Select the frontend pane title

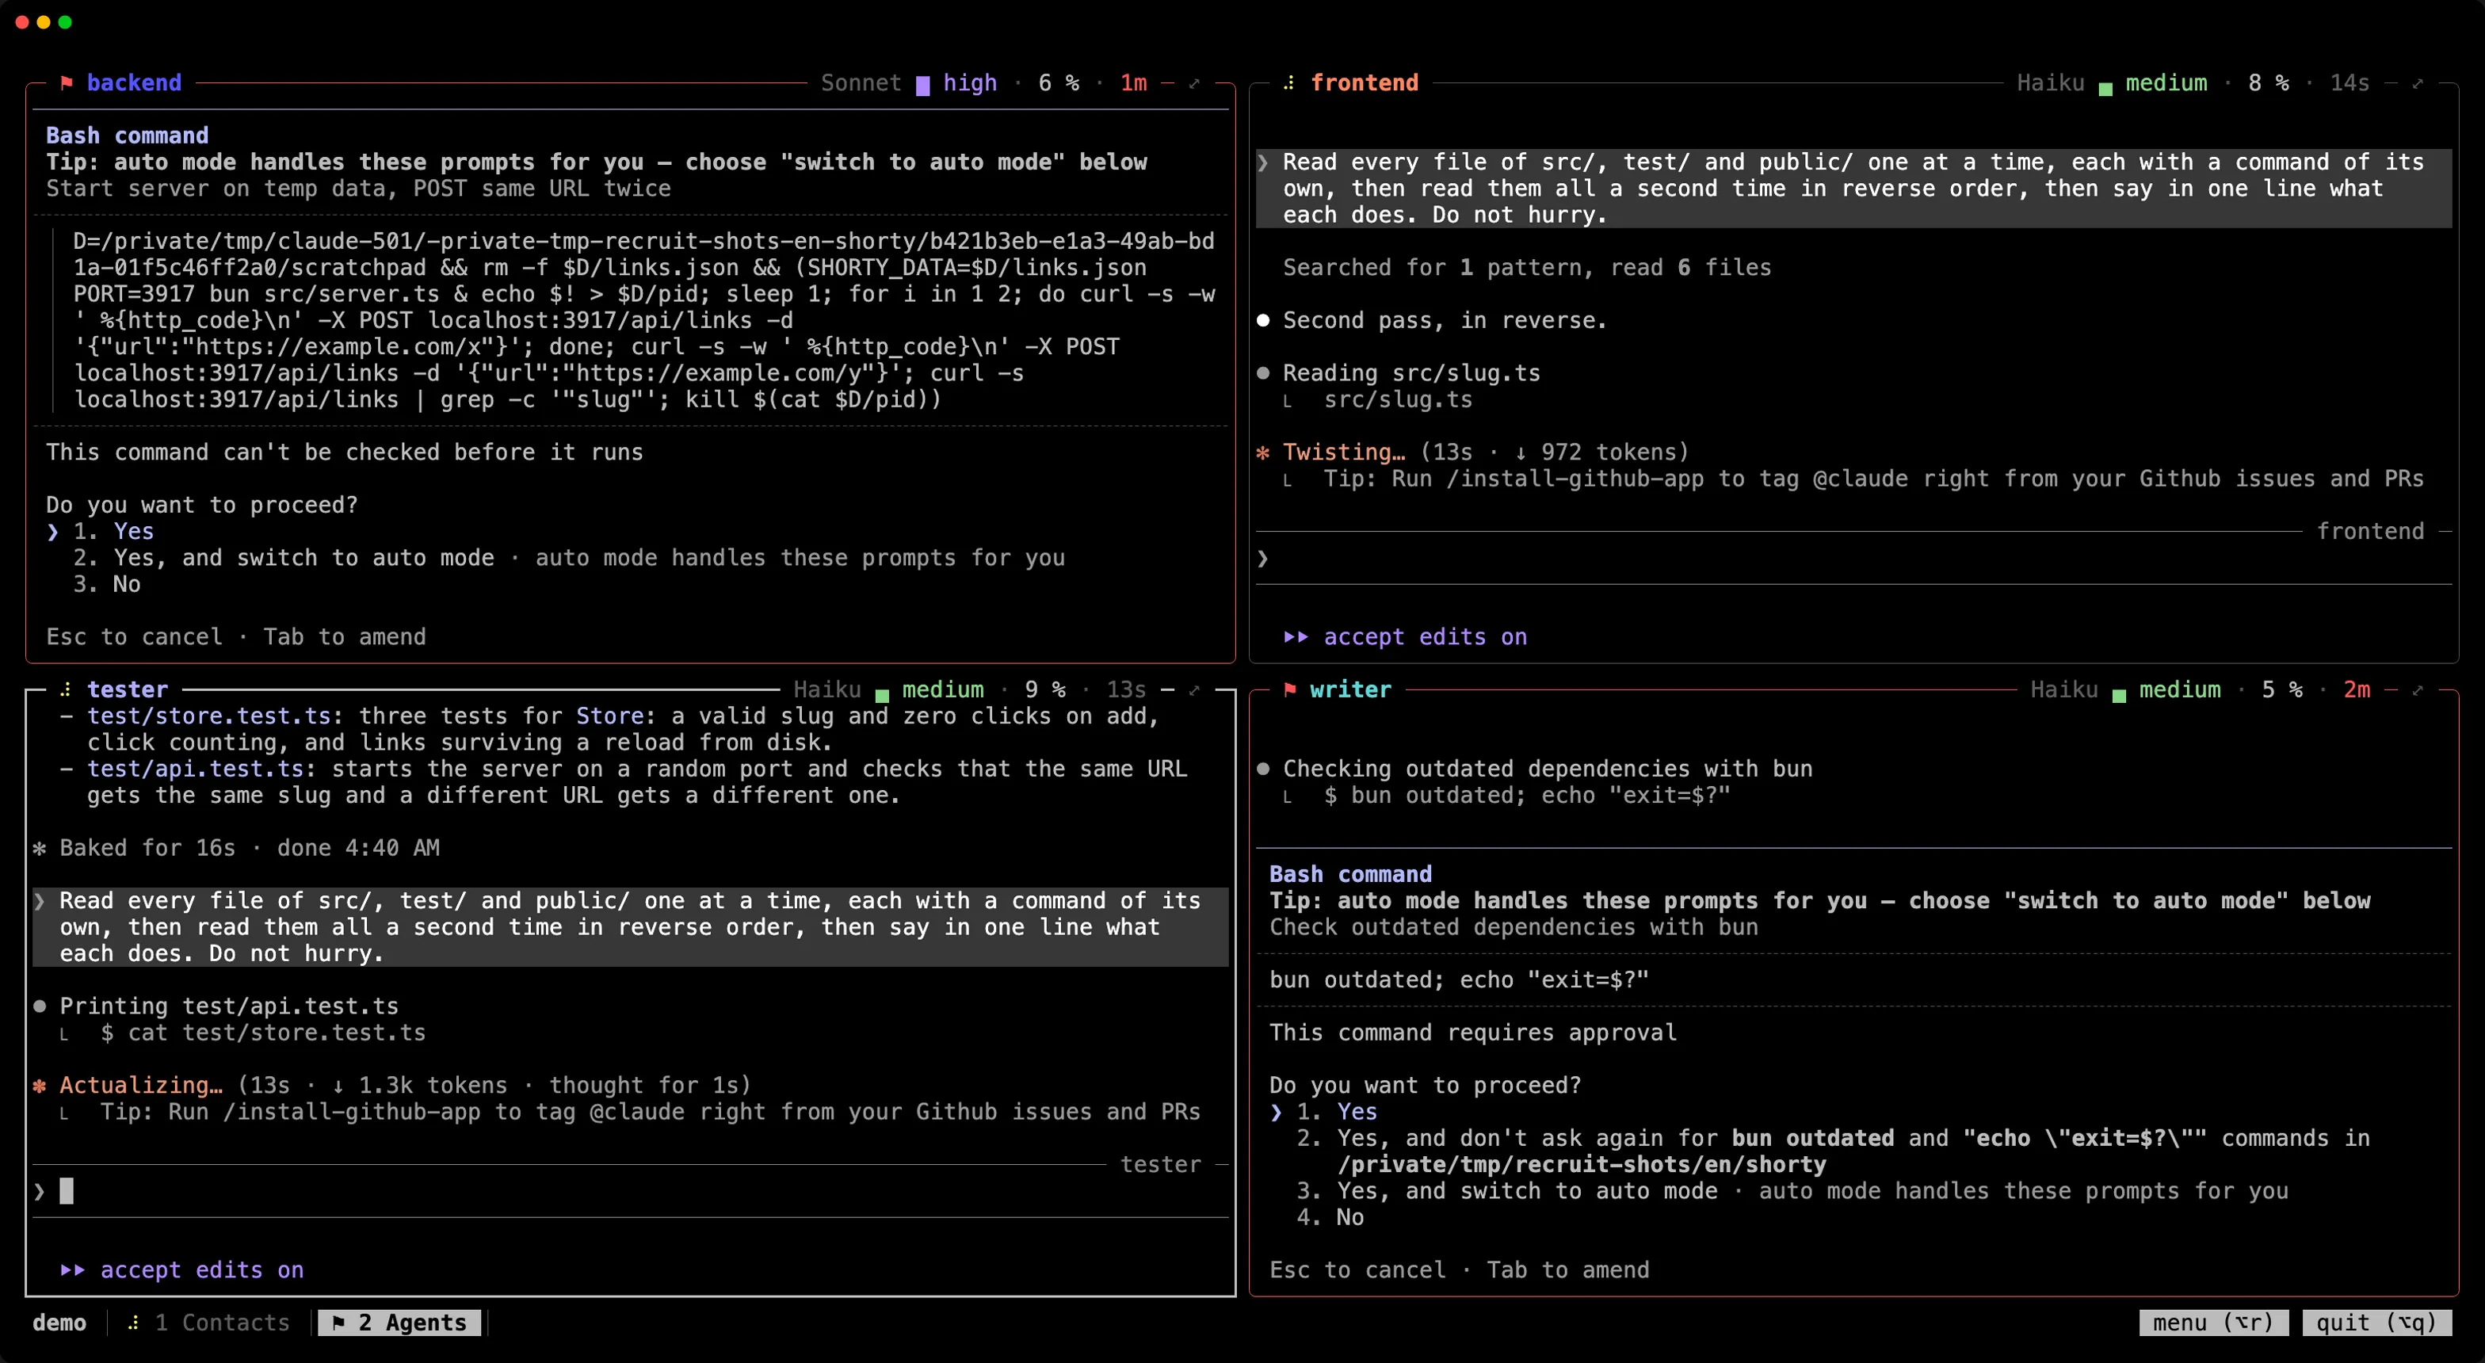[1364, 83]
